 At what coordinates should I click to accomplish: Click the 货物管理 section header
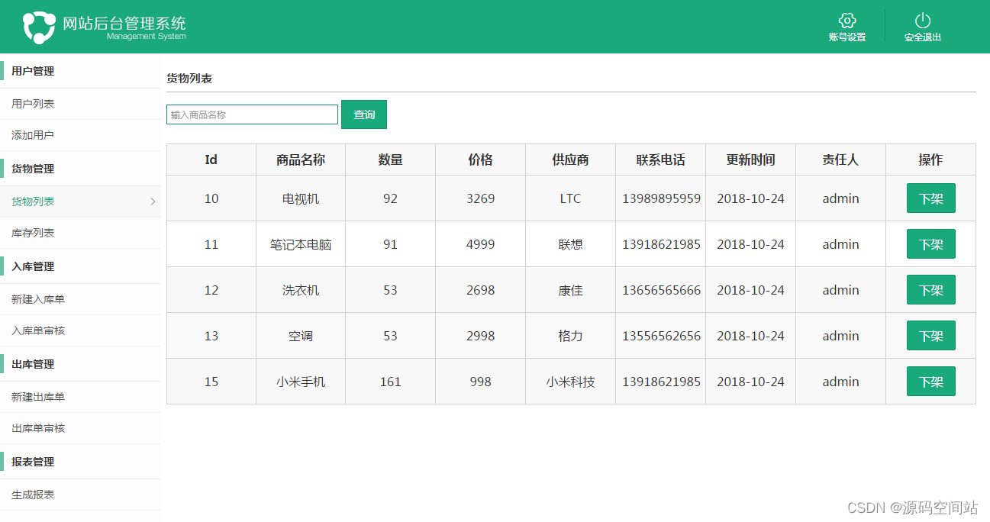click(33, 169)
